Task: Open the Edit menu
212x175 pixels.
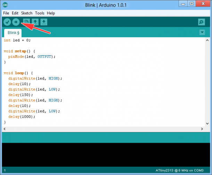Action: pyautogui.click(x=15, y=13)
